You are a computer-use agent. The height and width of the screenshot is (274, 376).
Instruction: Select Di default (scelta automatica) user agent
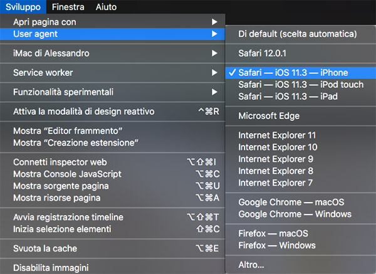point(301,34)
